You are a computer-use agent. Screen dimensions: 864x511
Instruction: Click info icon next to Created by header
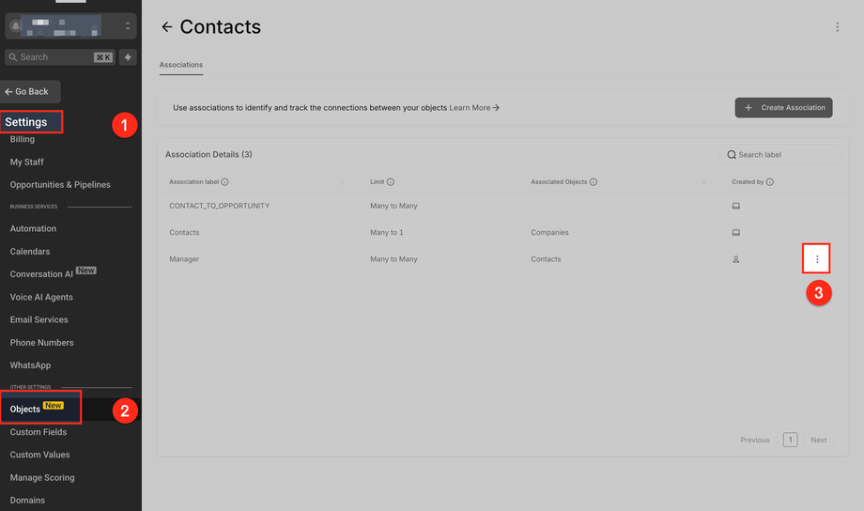(770, 182)
